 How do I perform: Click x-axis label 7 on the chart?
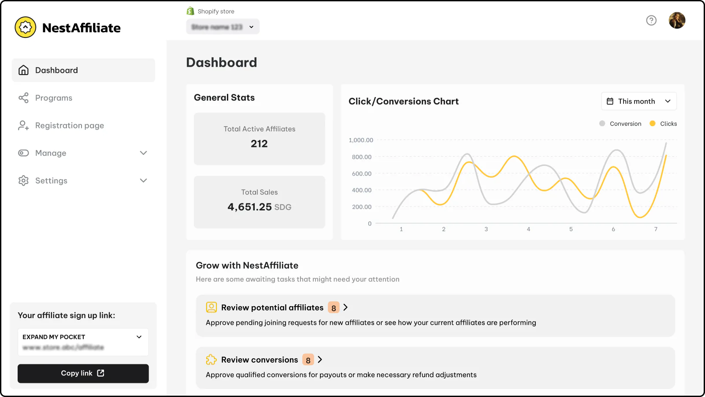(656, 229)
